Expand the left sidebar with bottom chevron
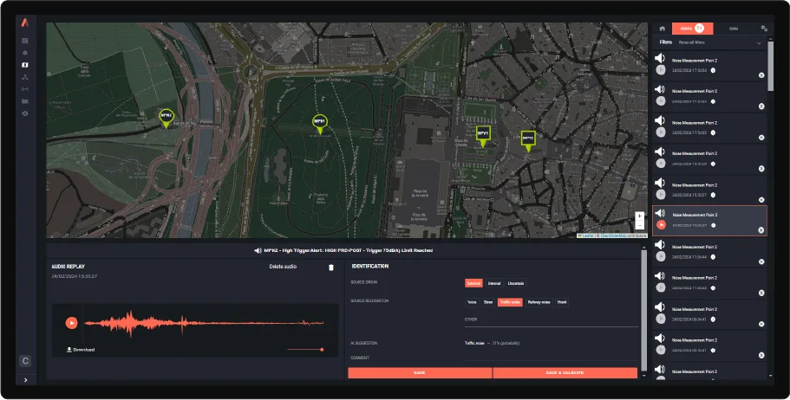The image size is (790, 400). [26, 380]
